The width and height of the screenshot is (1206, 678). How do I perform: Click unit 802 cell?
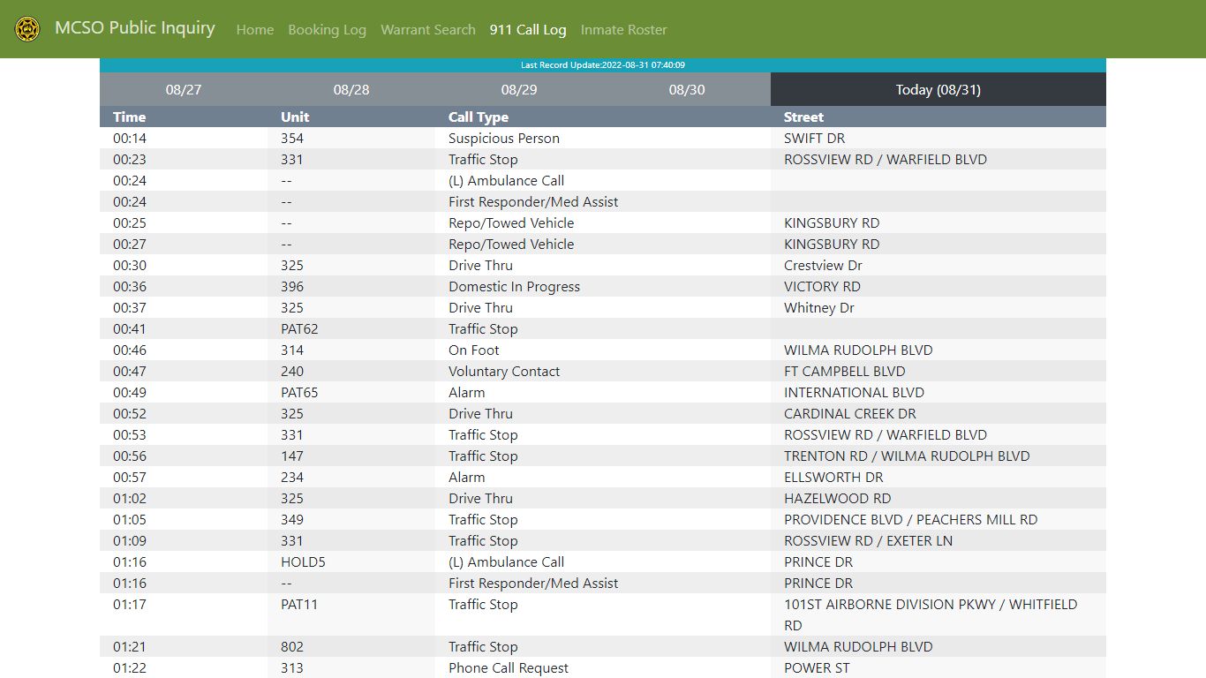(351, 646)
